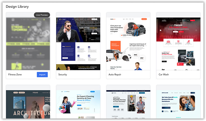The height and width of the screenshot is (121, 206).
Task: Select the Fitness Zone template thumbnail
Action: [28, 44]
